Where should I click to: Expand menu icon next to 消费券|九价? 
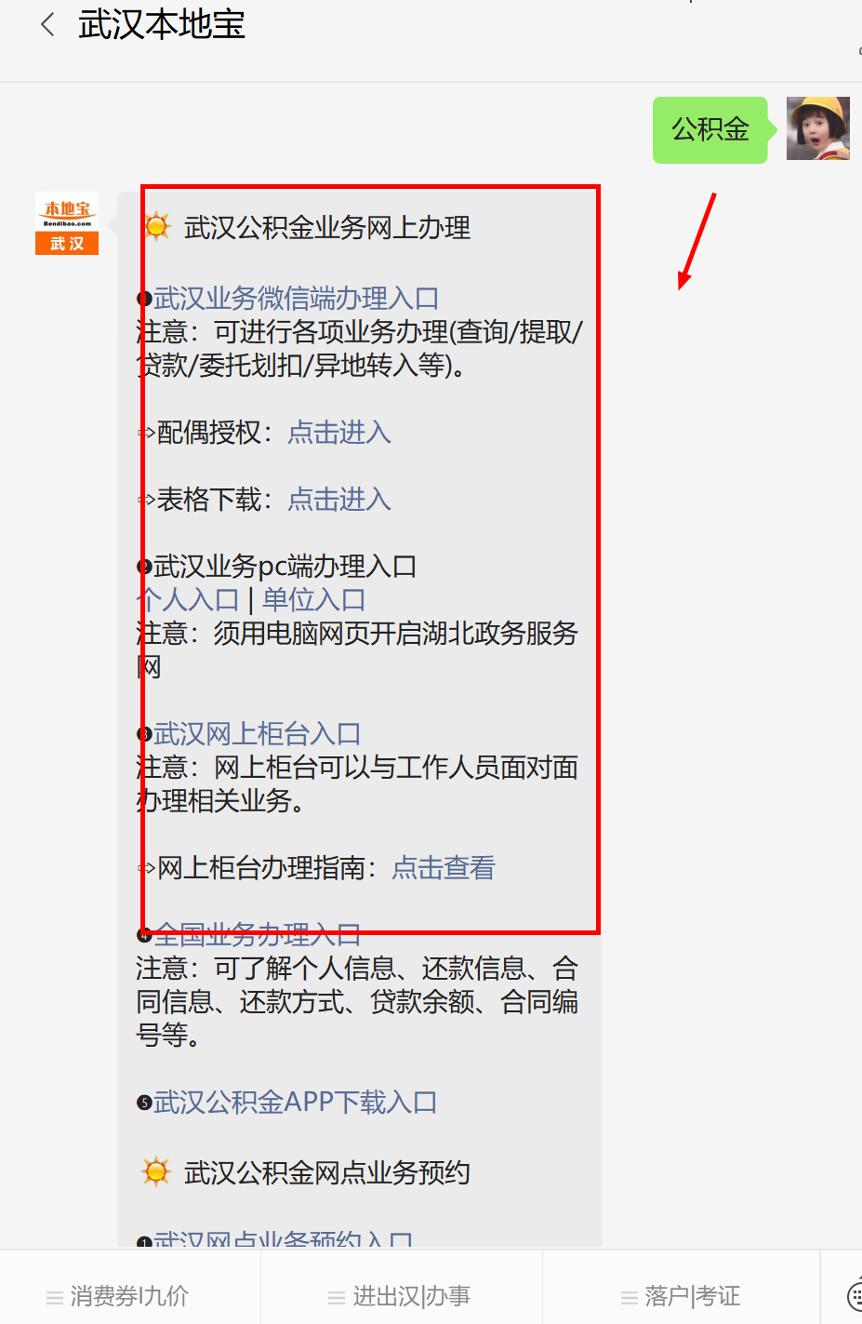55,1297
